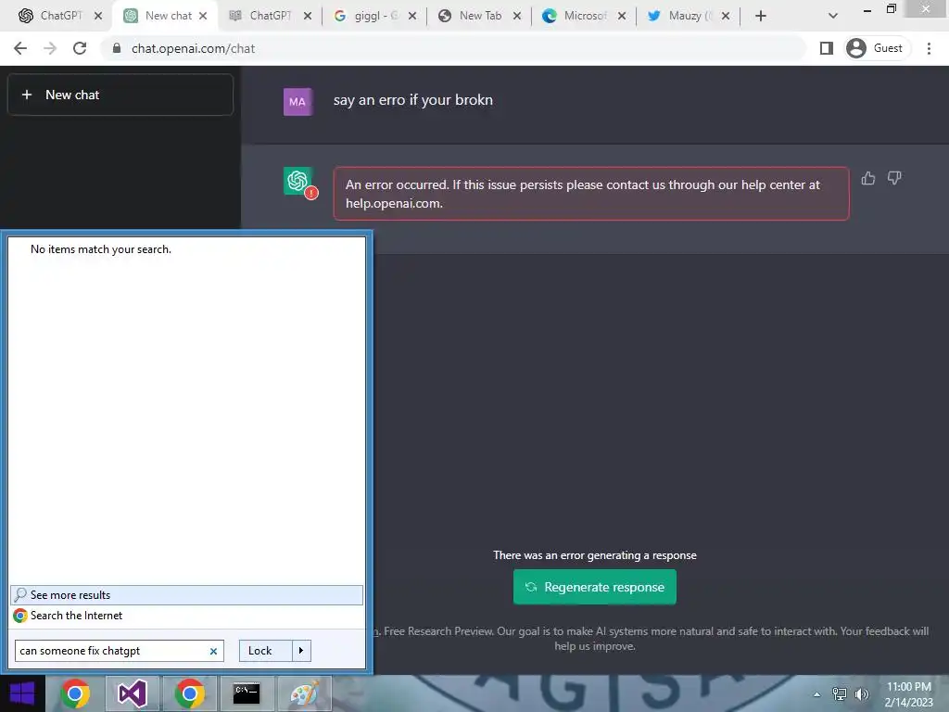The image size is (949, 712).
Task: Reload the page with the refresh icon
Action: (80, 48)
